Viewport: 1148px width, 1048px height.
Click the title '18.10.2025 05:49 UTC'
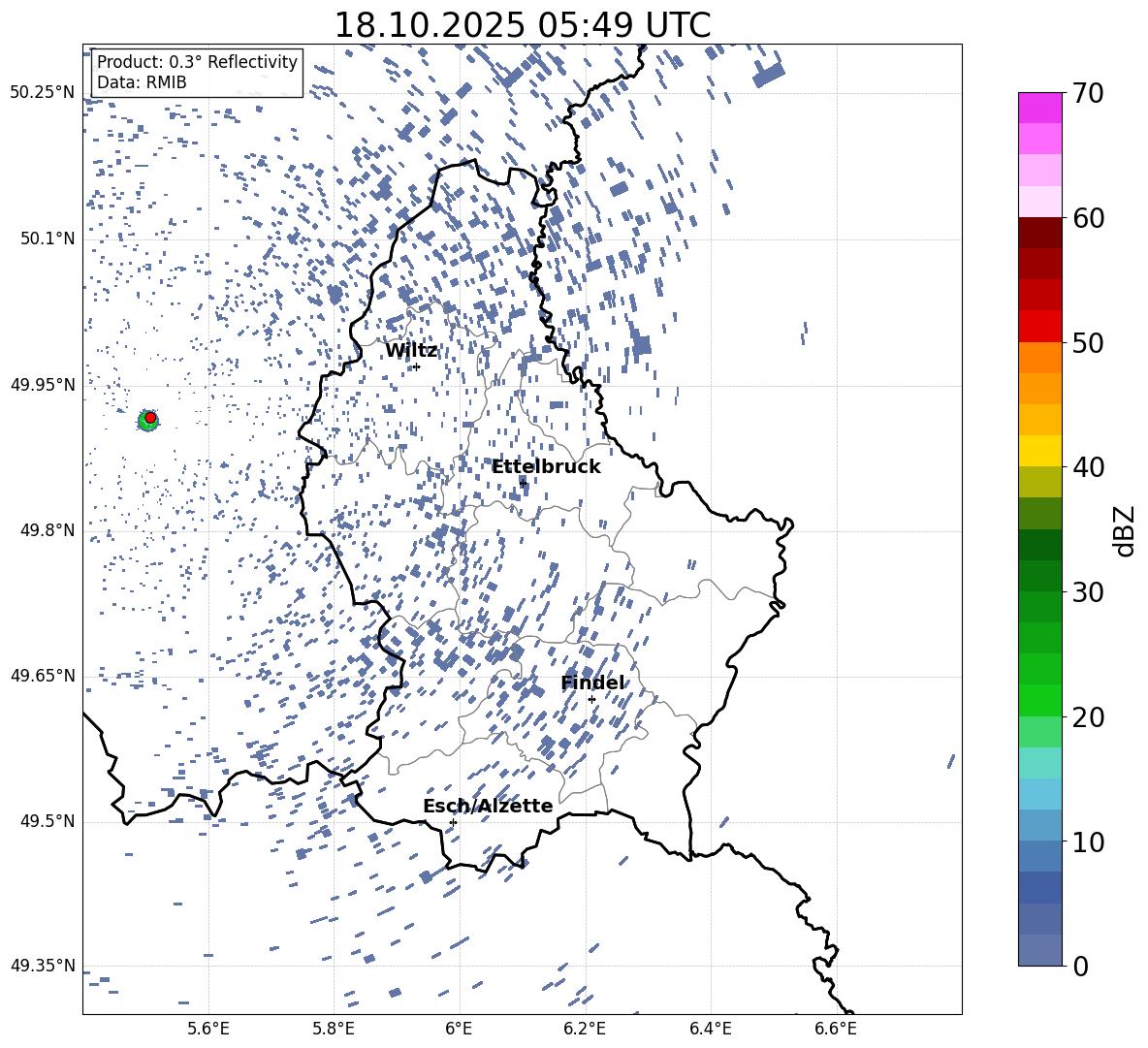tap(522, 25)
